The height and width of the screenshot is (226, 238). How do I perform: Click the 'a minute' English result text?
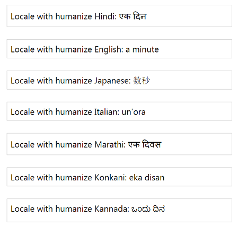[x=142, y=49]
